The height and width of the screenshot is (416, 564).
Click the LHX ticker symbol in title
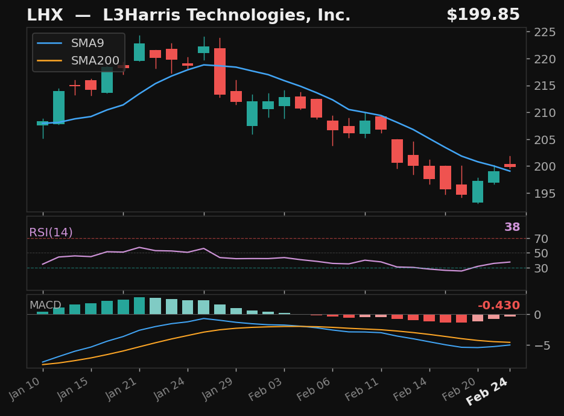coord(45,15)
